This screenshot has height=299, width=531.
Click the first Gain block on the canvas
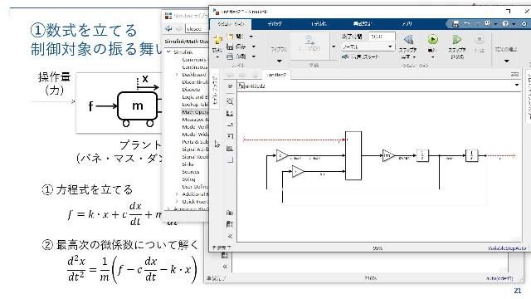pyautogui.click(x=282, y=156)
